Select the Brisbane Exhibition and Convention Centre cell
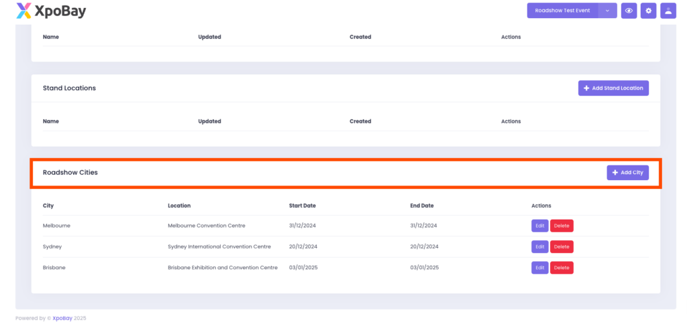This screenshot has width=687, height=322. (x=222, y=268)
